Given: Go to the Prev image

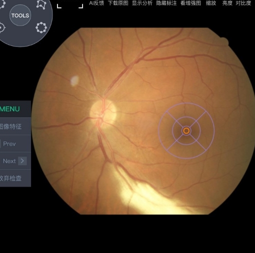Looking at the screenshot, I should 15,144.
